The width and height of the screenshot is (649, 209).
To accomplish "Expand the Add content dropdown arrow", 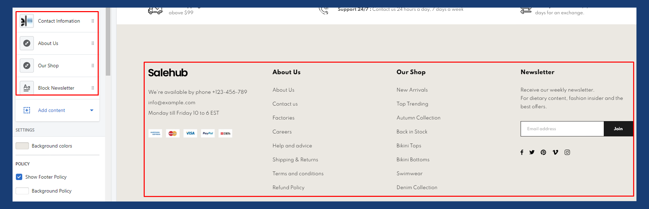I will [x=92, y=110].
